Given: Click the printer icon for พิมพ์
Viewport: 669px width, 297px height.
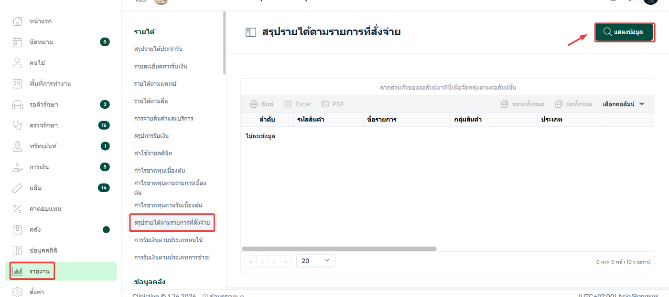Looking at the screenshot, I should pyautogui.click(x=254, y=104).
